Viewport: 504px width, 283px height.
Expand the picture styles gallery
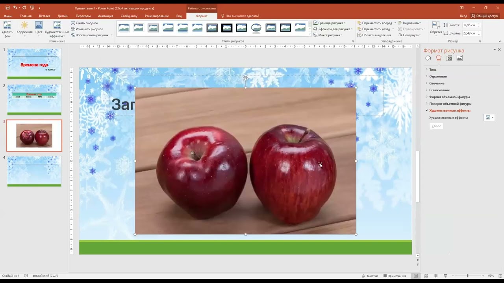[x=310, y=35]
